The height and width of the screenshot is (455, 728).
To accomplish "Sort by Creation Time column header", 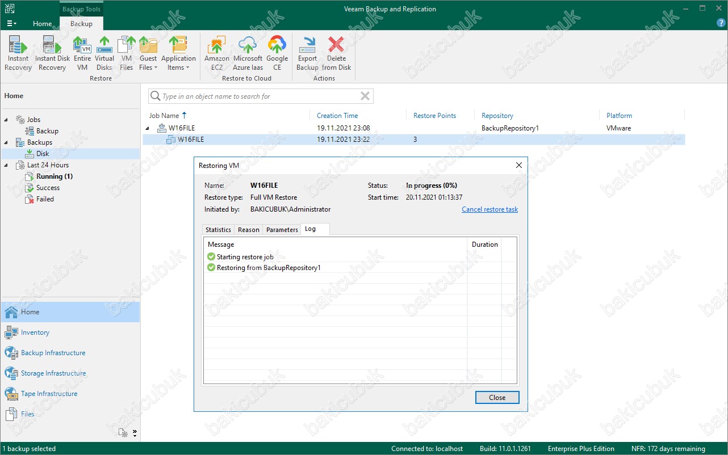I will point(337,116).
